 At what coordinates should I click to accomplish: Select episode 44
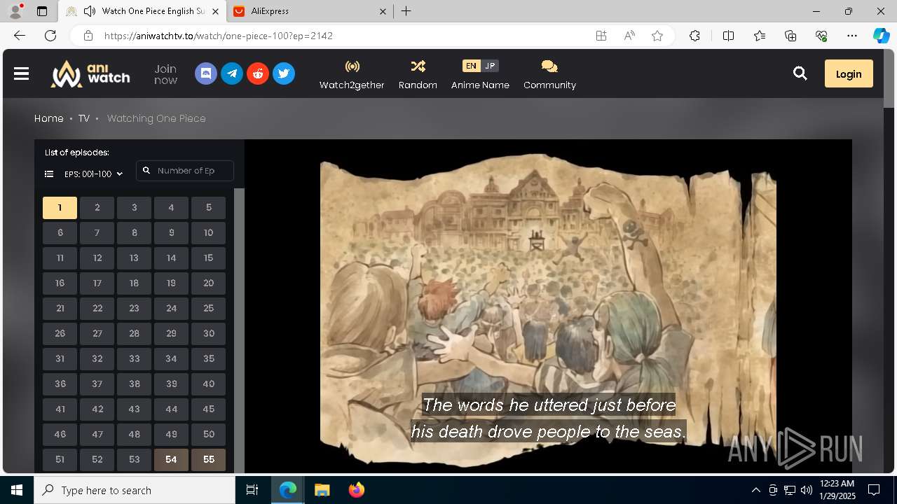[171, 409]
